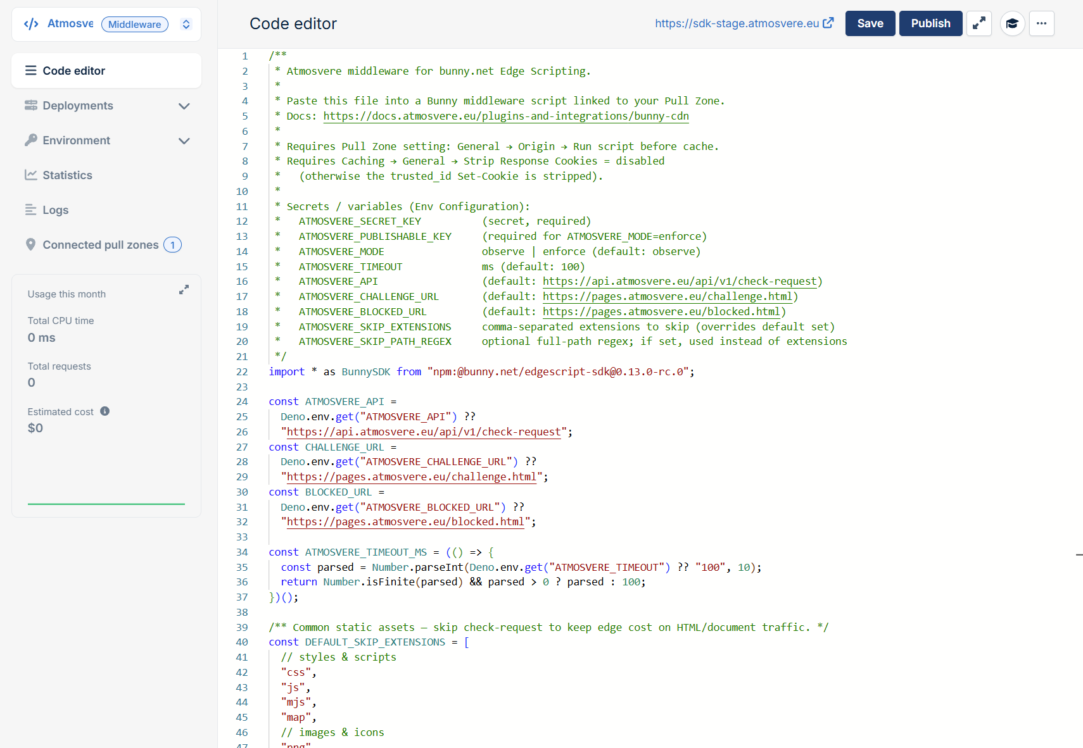This screenshot has width=1083, height=748.
Task: Click the Middleware badge
Action: (x=135, y=24)
